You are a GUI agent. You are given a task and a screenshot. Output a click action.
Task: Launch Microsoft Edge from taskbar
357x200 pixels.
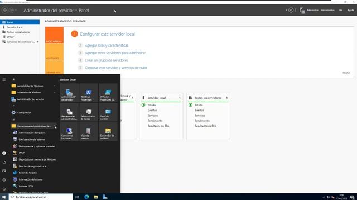[86, 197]
